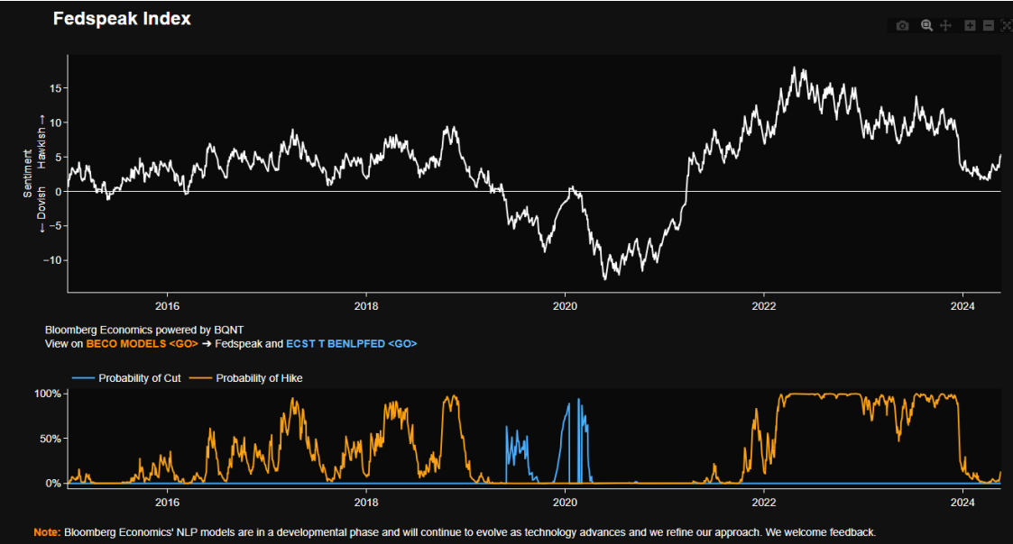This screenshot has height=544, width=1013.
Task: Autoscale axes with the rightmost toolbar icon
Action: point(1007,26)
